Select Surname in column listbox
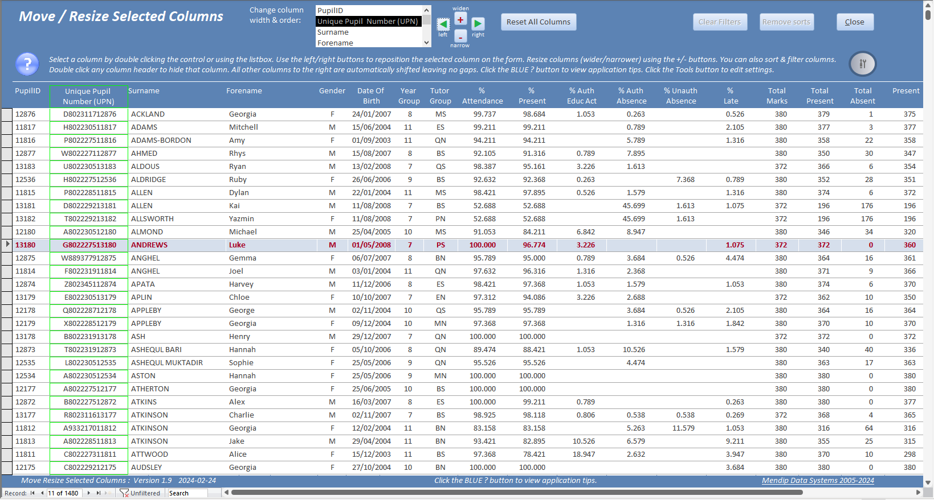 click(369, 32)
